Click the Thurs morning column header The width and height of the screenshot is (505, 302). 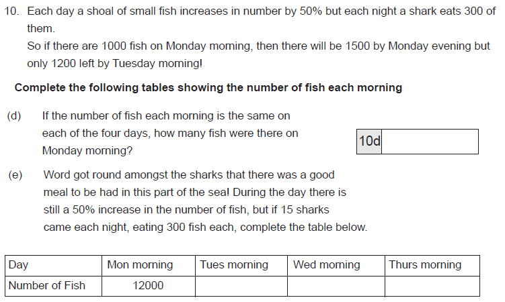(x=432, y=266)
